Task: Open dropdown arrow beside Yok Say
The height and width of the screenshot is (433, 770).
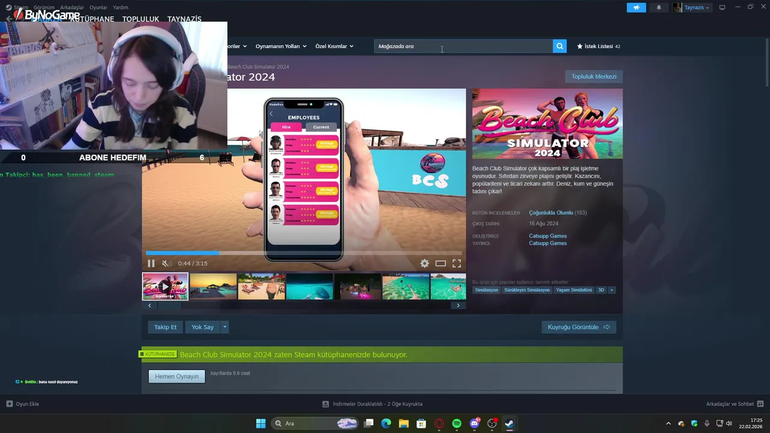Action: [x=225, y=327]
